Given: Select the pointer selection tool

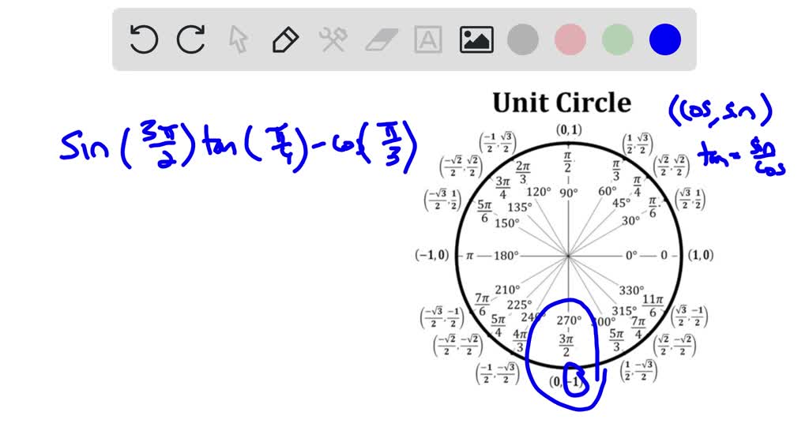Looking at the screenshot, I should (x=238, y=39).
